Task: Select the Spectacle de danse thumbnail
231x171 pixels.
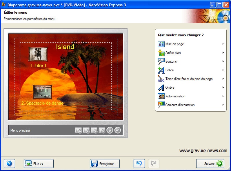Action: 42,92
